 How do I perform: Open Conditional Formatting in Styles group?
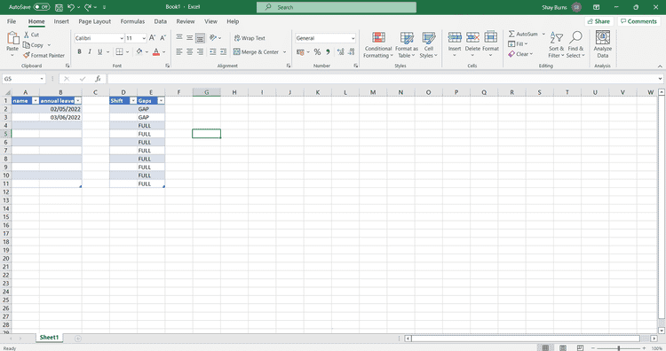(x=378, y=45)
